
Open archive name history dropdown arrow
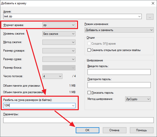(x=139, y=17)
